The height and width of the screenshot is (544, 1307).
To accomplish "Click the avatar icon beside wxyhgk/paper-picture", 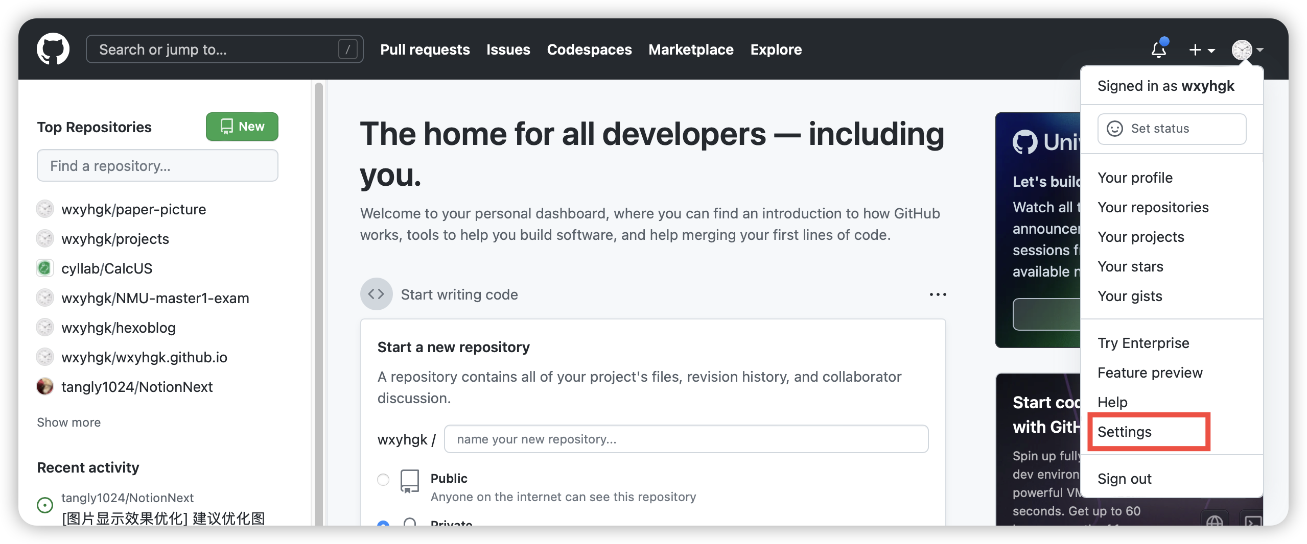I will pyautogui.click(x=45, y=209).
